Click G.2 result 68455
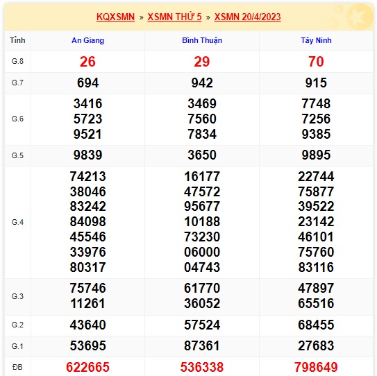 click(x=316, y=325)
